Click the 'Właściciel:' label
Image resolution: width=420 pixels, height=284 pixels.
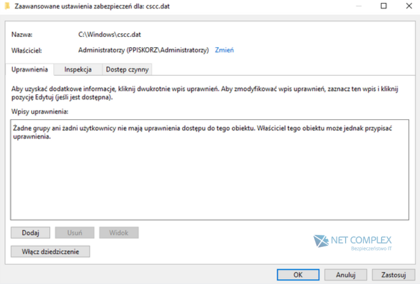(26, 50)
